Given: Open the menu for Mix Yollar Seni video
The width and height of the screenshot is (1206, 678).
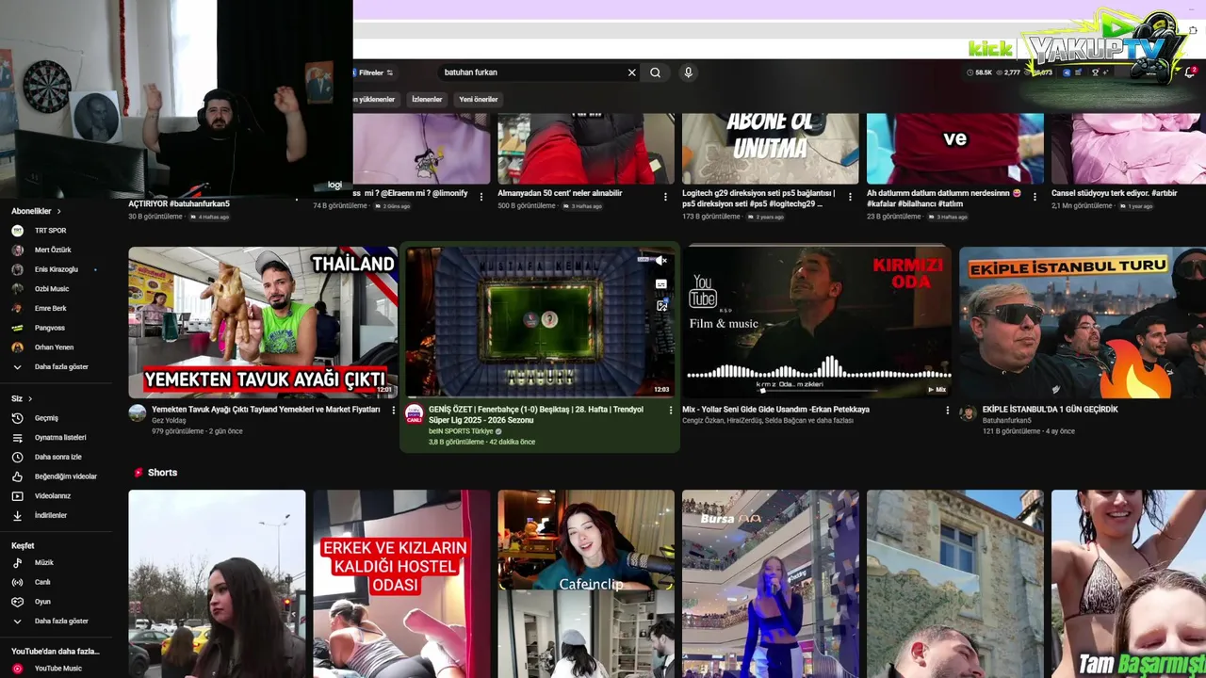Looking at the screenshot, I should point(948,411).
